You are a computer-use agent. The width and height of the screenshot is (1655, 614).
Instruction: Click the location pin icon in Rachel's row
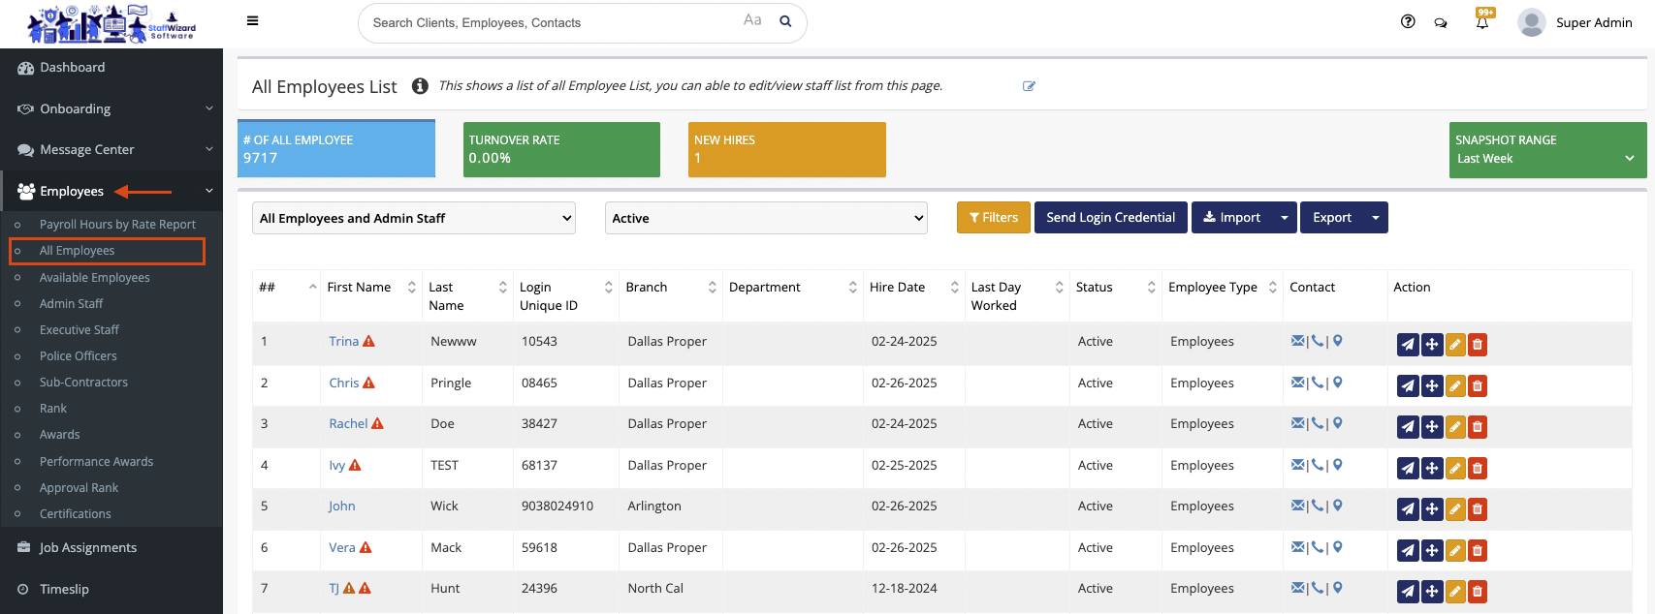pyautogui.click(x=1338, y=423)
